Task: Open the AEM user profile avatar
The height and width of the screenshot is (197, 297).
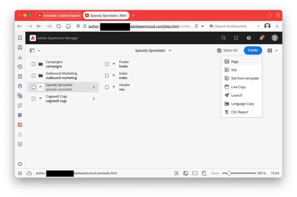Action: (x=275, y=38)
